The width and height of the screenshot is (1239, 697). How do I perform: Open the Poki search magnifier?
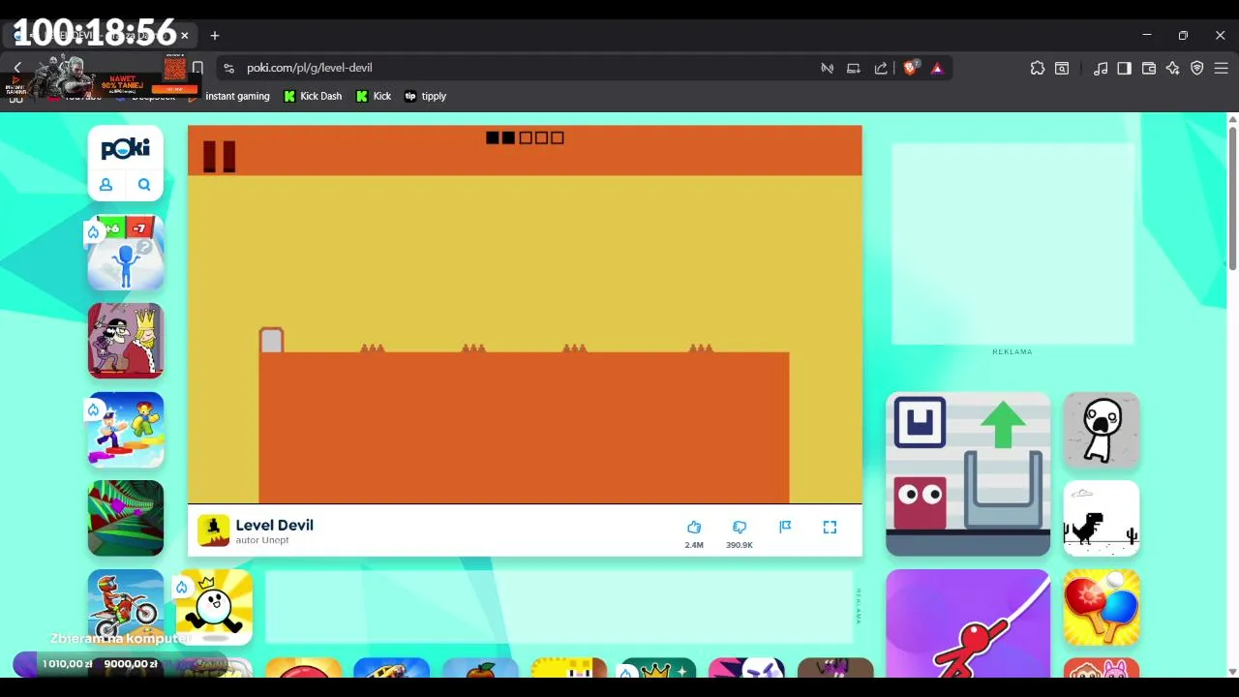(144, 185)
